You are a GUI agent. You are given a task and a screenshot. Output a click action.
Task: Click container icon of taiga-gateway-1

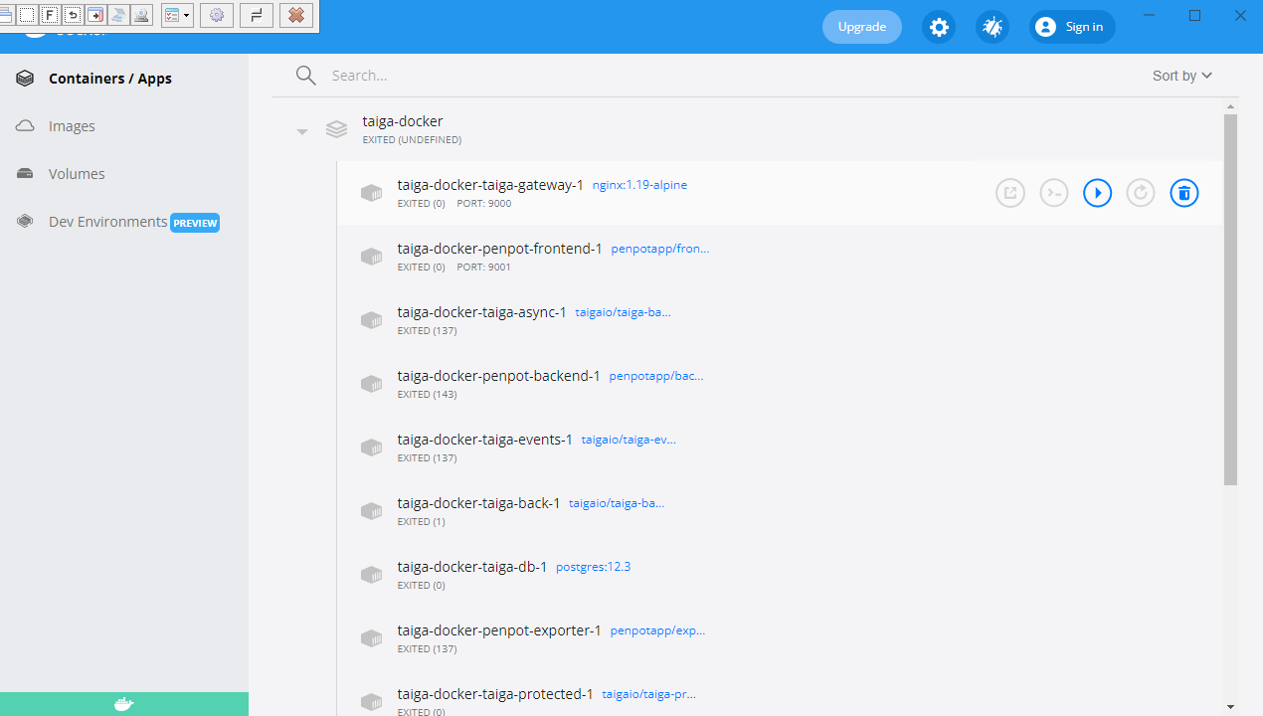point(371,193)
